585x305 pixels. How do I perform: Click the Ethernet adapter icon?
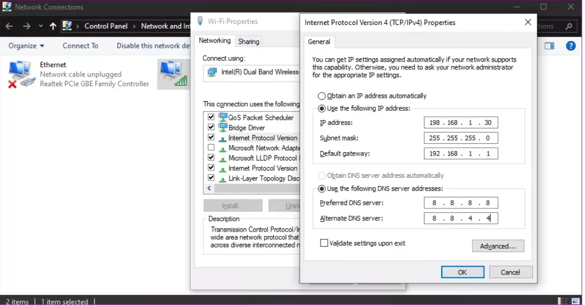pos(21,74)
